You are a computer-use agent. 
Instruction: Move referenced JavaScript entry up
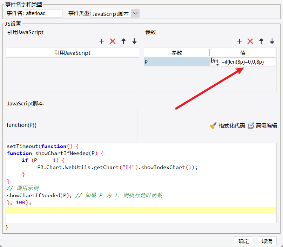(124, 41)
